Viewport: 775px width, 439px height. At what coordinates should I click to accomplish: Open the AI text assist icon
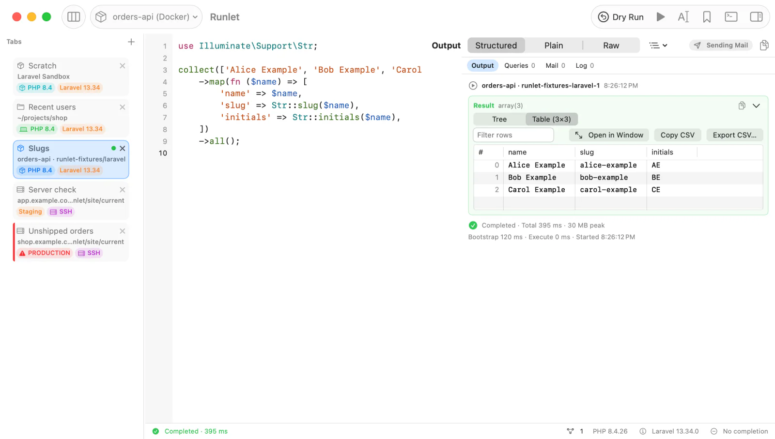pos(683,17)
